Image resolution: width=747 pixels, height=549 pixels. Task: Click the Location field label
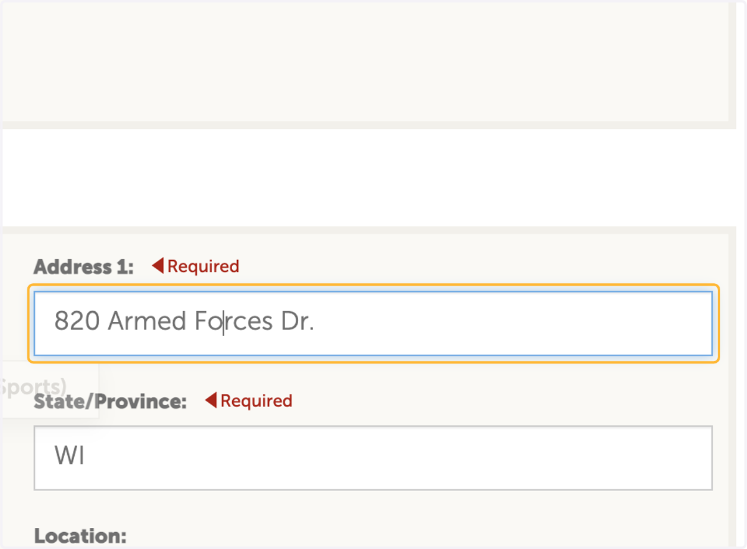[x=80, y=536]
